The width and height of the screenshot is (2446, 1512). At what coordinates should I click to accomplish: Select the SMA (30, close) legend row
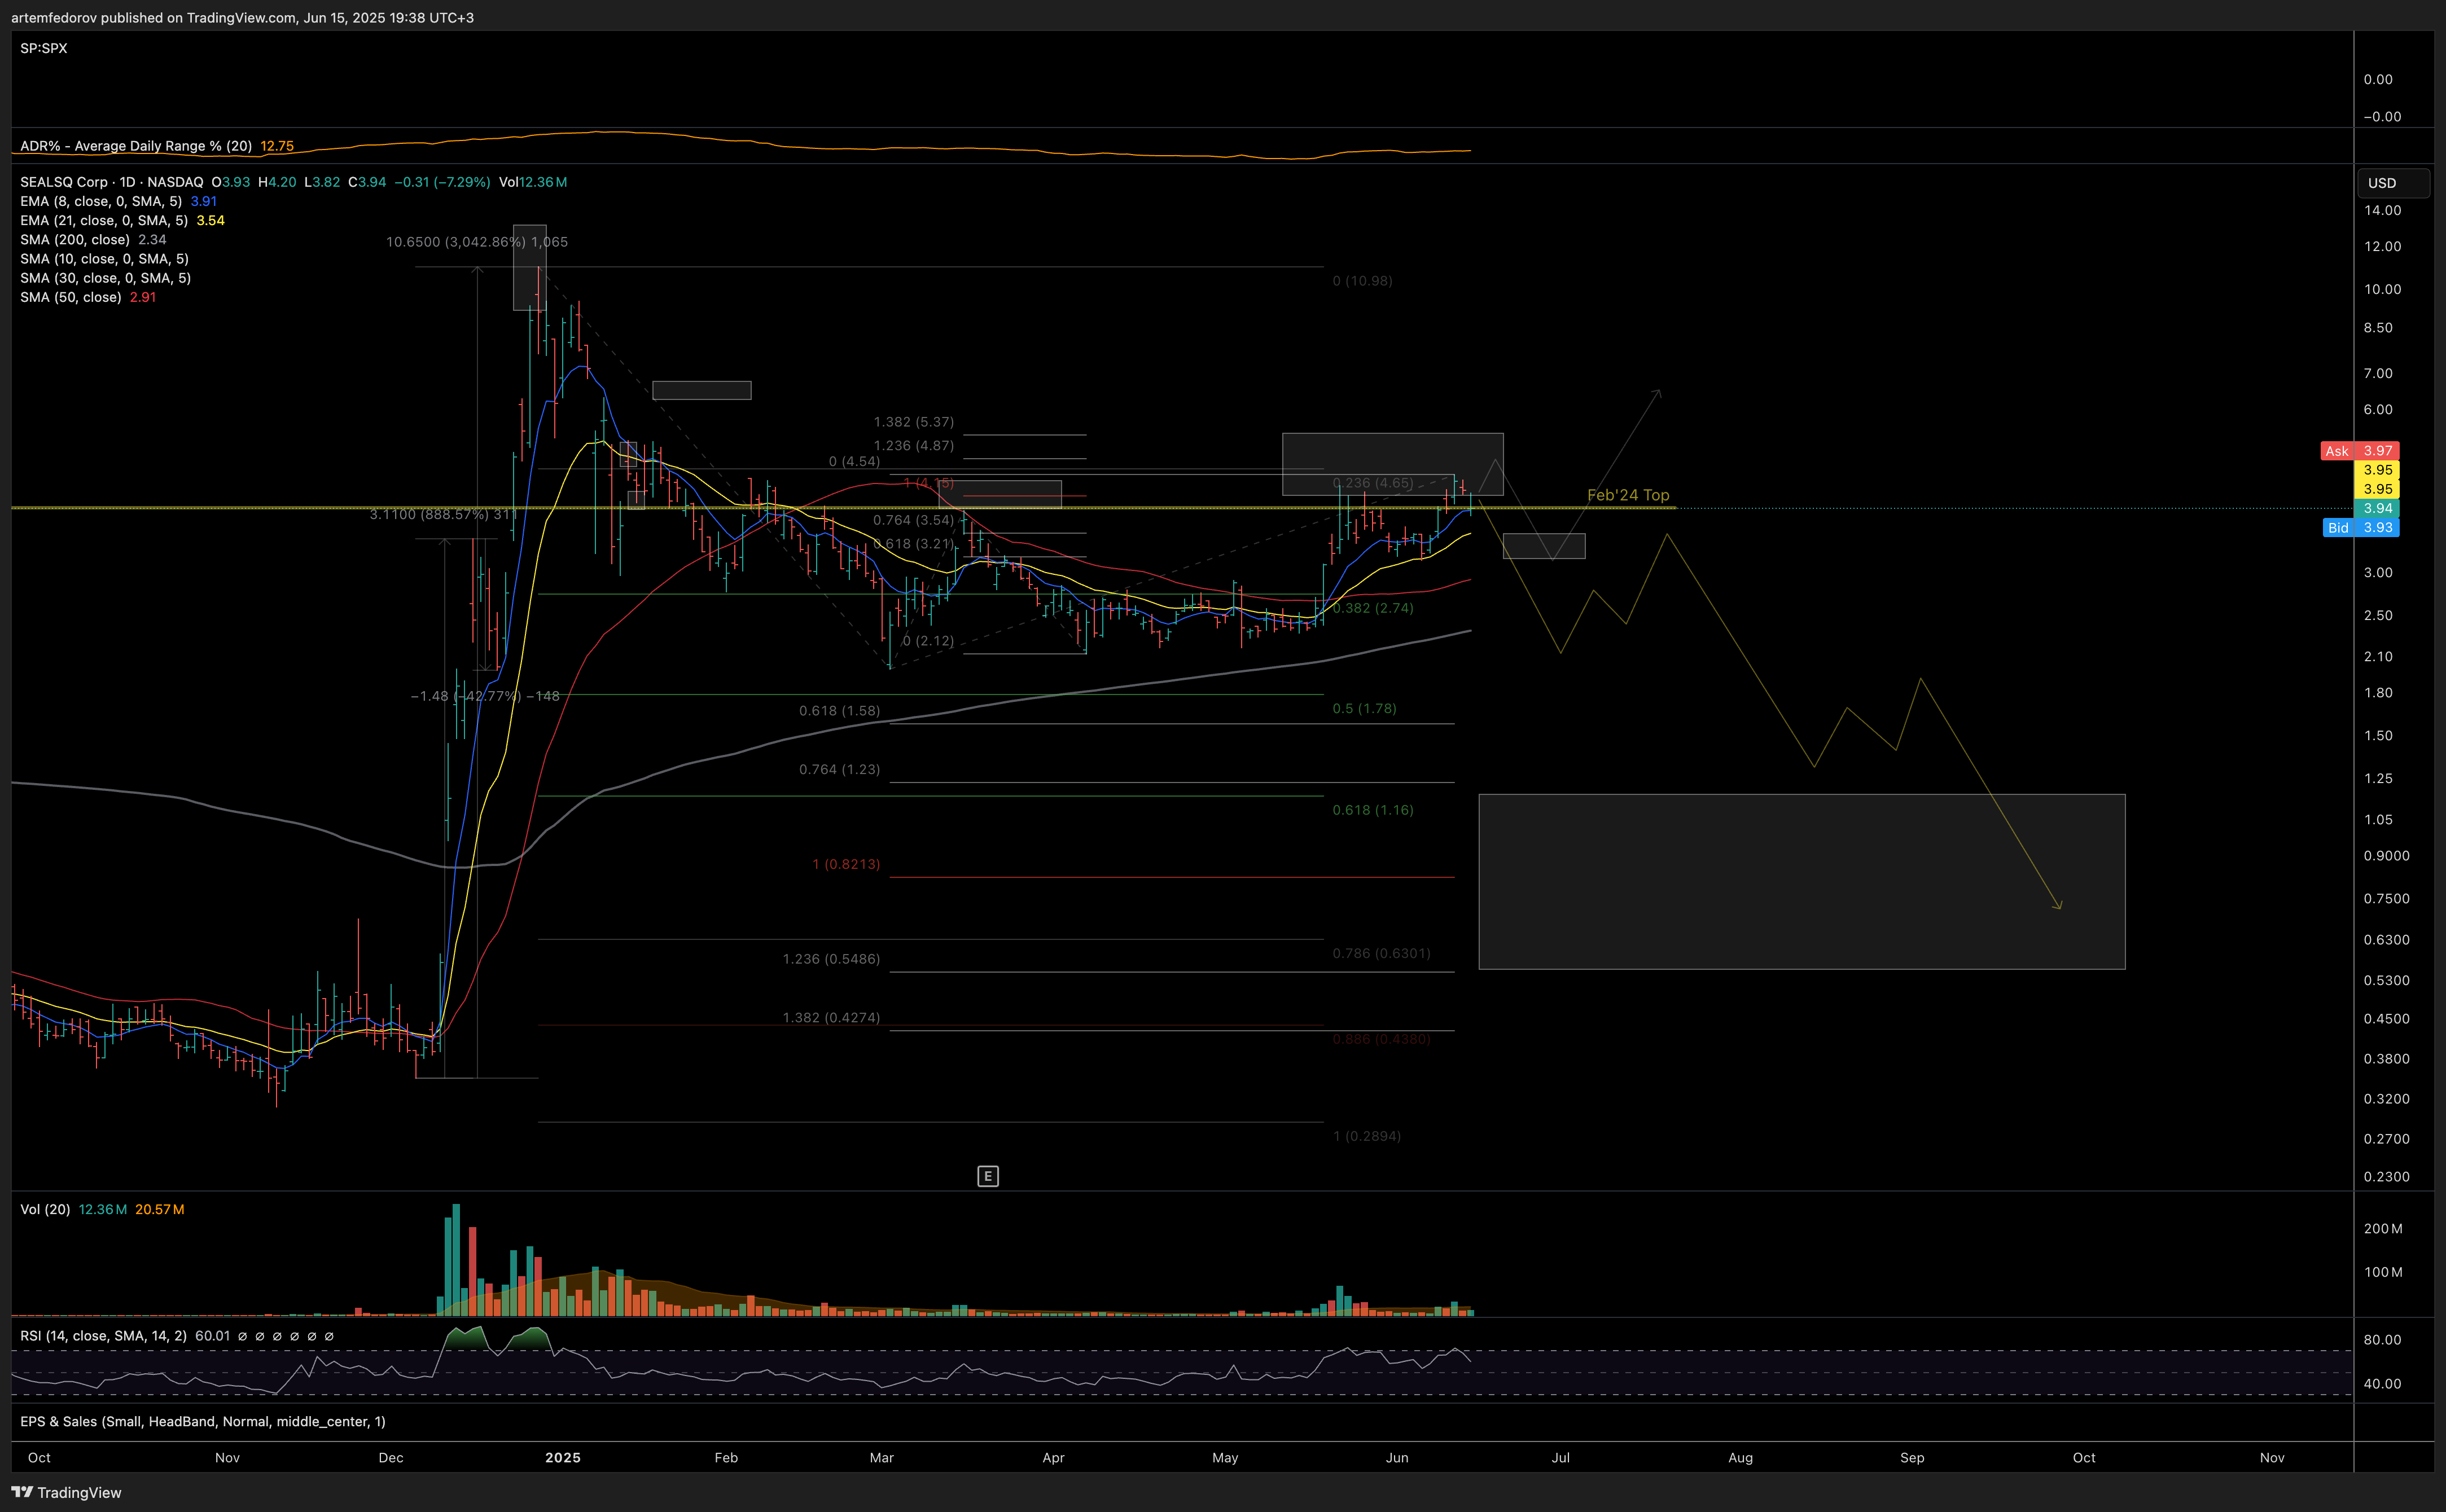pos(105,278)
